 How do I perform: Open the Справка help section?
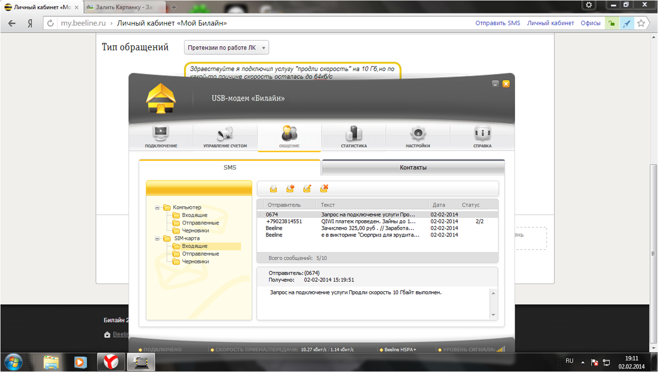click(x=482, y=137)
